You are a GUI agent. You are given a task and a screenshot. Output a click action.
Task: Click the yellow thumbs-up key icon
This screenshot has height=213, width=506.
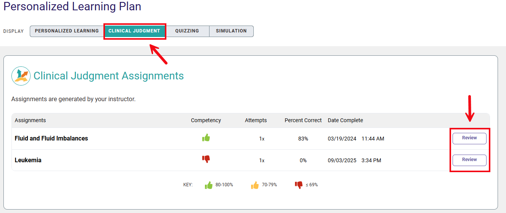pos(255,185)
